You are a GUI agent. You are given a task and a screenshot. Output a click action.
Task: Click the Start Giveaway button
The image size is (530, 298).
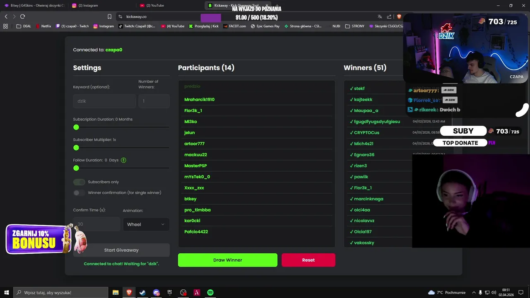click(x=121, y=250)
